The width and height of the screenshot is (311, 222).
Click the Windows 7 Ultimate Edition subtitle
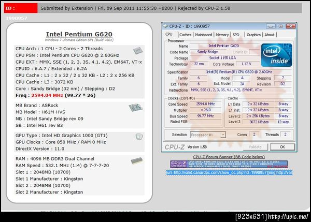[x=79, y=40]
